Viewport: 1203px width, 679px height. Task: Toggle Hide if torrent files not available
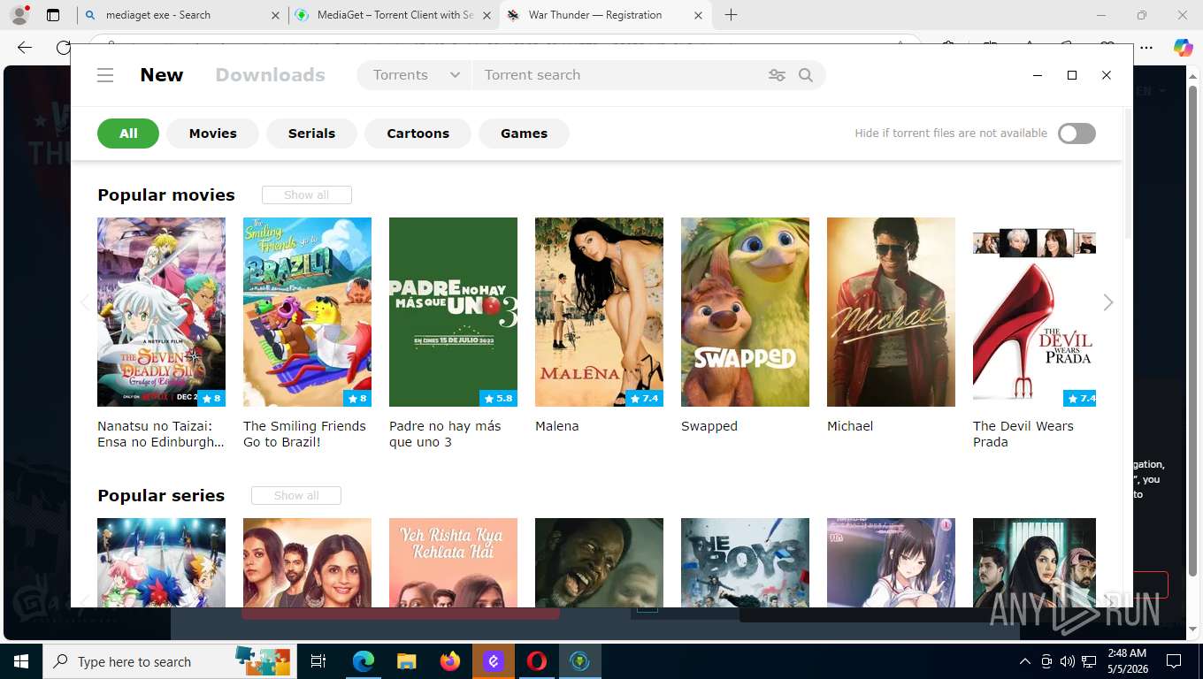coord(1077,134)
